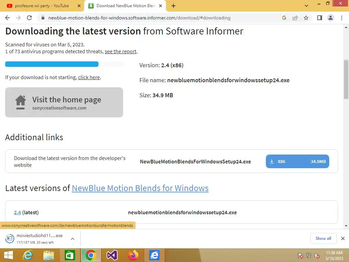Open the second Internet Explorer taskbar icon
The image size is (349, 262).
(x=154, y=255)
